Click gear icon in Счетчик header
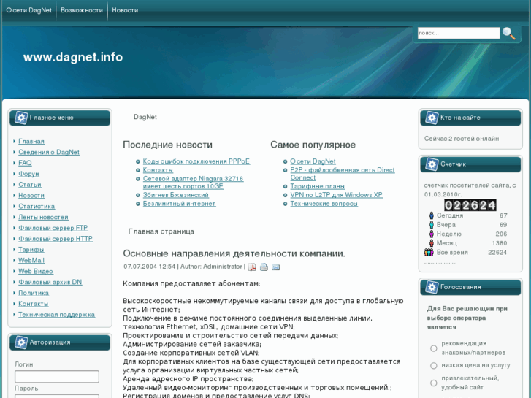The image size is (531, 398). click(432, 164)
